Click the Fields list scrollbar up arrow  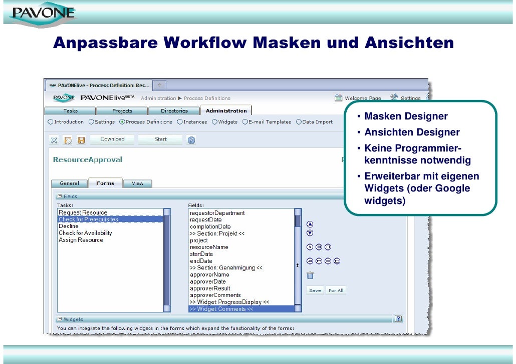click(298, 211)
